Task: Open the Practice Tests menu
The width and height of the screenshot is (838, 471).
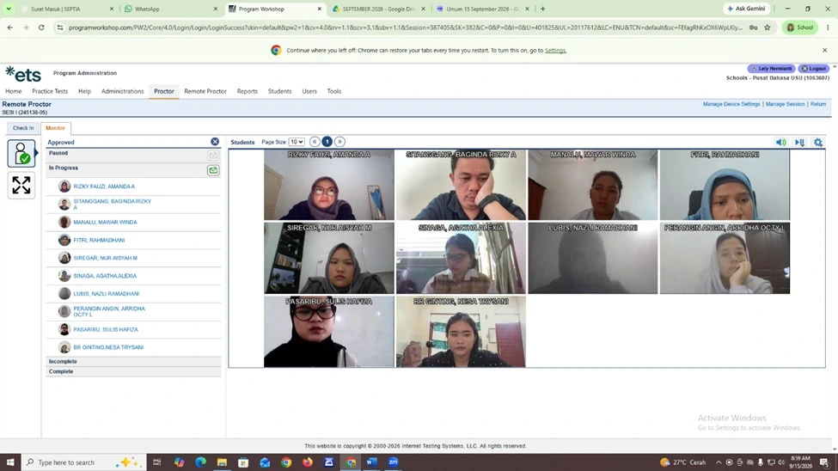Action: pyautogui.click(x=50, y=91)
